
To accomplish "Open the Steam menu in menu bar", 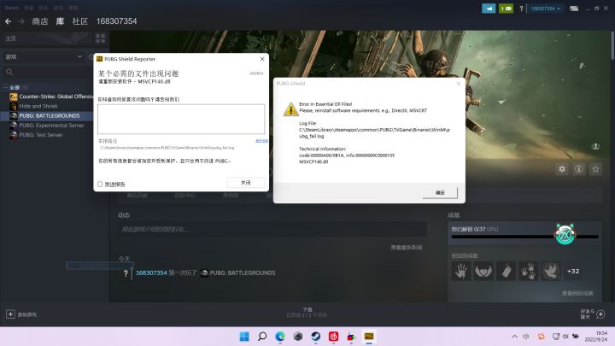I will [12, 8].
